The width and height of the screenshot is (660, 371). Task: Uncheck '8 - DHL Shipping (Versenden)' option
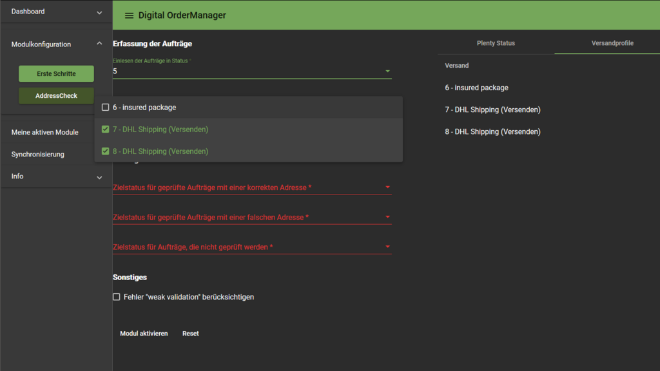[106, 151]
